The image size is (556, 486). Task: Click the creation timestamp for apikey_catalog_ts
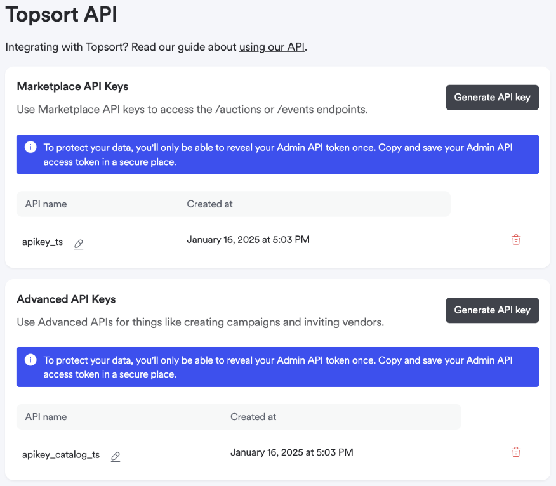click(292, 452)
